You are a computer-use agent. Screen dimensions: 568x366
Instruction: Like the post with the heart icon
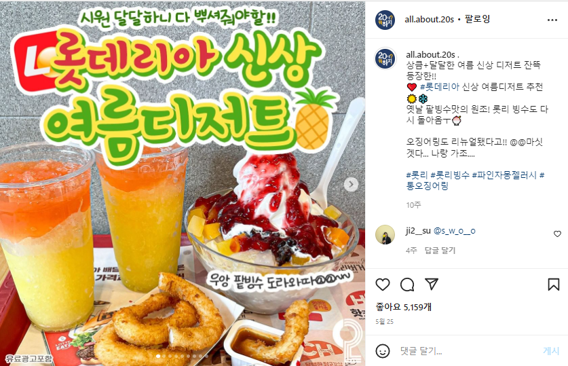pyautogui.click(x=383, y=285)
